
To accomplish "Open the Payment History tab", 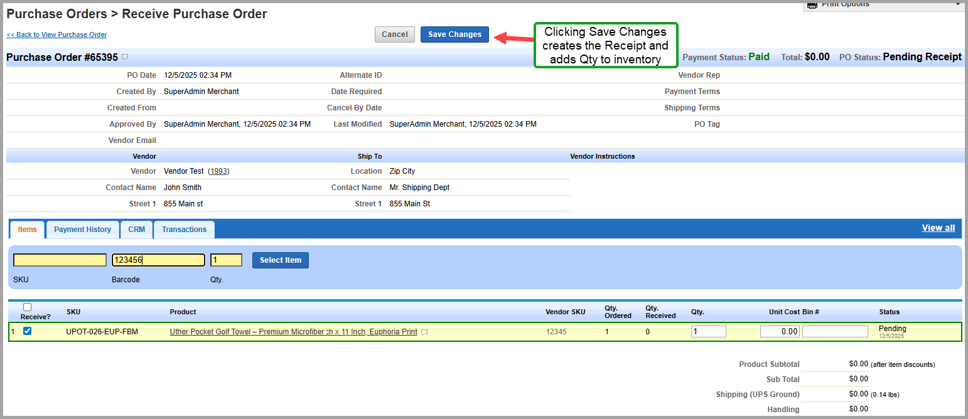I will tap(82, 230).
